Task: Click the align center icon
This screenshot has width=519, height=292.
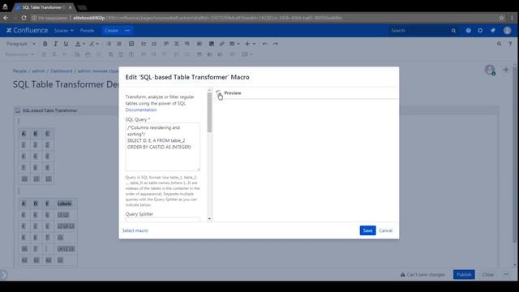Action: coord(177,44)
